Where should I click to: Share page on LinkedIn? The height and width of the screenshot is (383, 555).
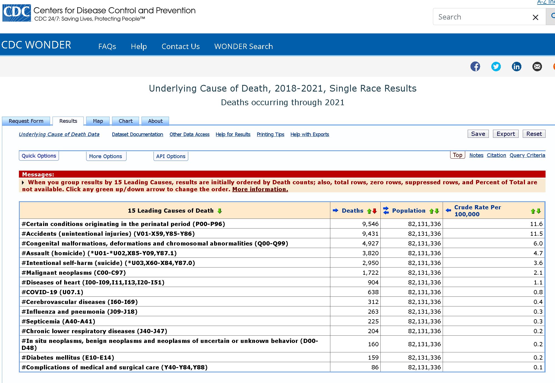pyautogui.click(x=517, y=67)
